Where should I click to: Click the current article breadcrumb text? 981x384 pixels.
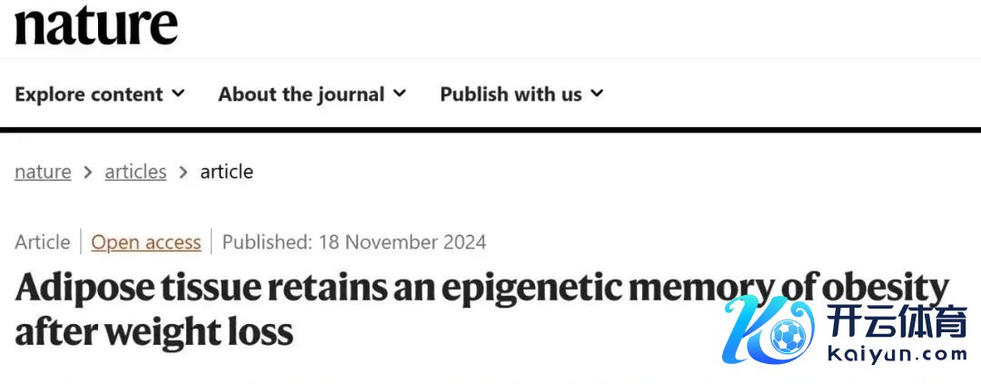point(226,172)
